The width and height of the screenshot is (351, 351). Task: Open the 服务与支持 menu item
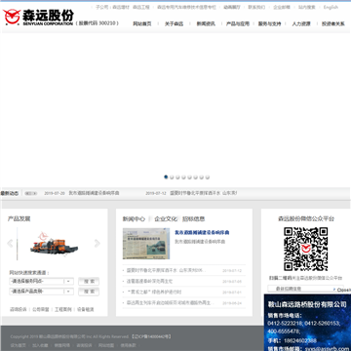coord(269,23)
